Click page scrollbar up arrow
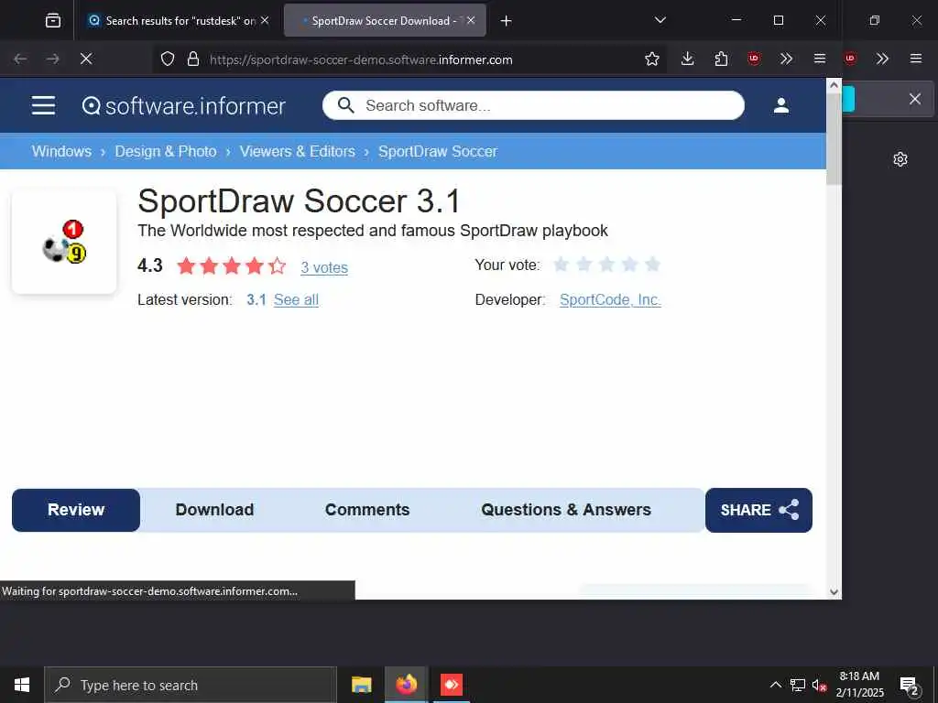 [x=834, y=85]
